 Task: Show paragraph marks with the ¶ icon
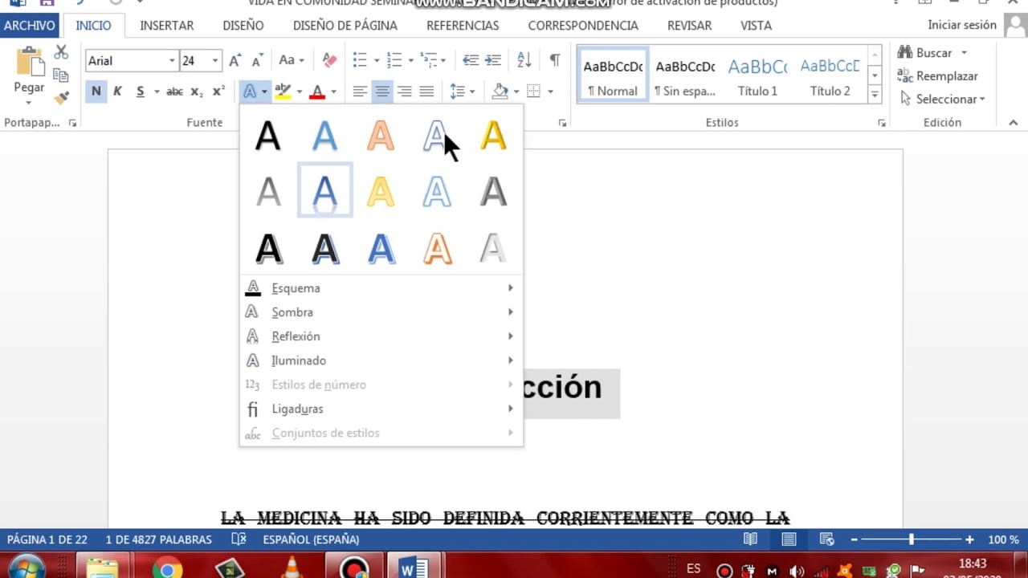554,60
